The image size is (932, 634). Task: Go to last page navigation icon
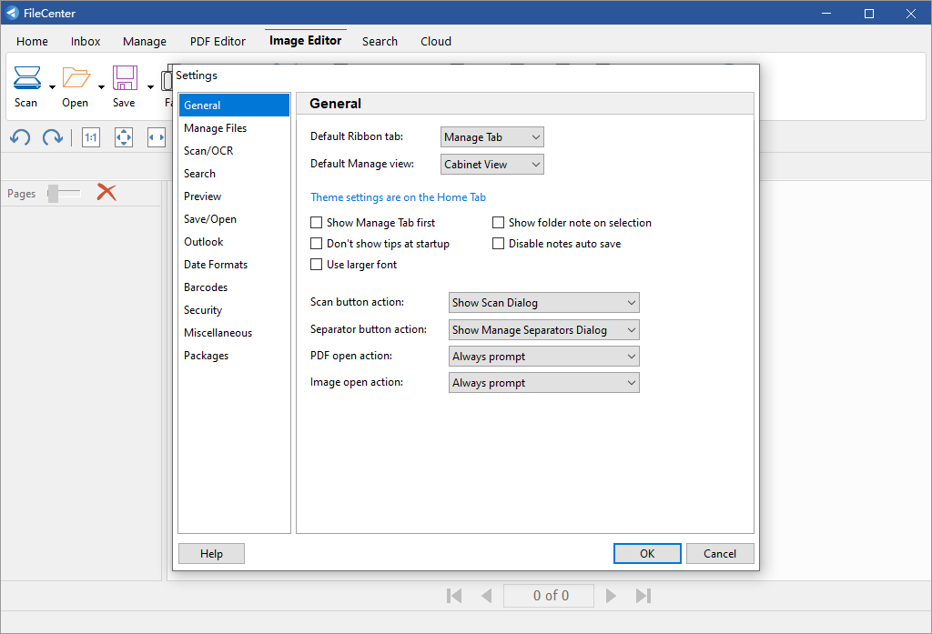[643, 596]
